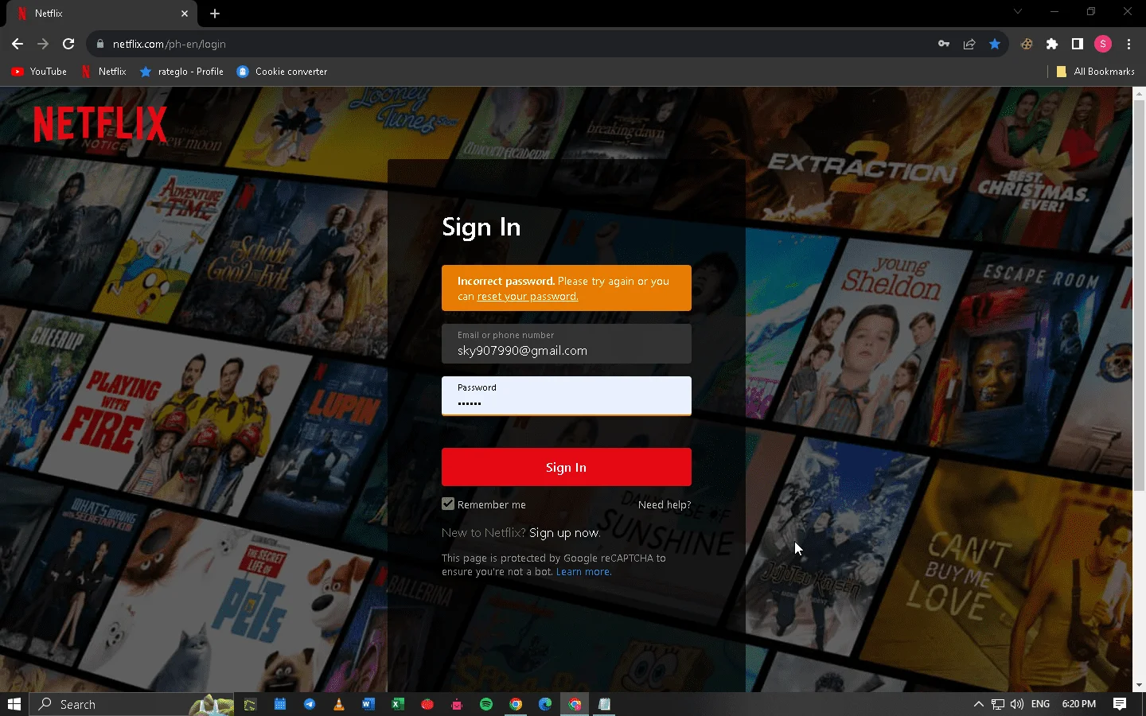Close the Netflix browser tab
Image resolution: width=1146 pixels, height=716 pixels.
(x=185, y=14)
